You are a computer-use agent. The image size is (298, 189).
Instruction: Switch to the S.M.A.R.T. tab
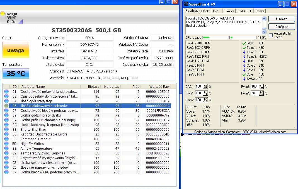pos(245,11)
